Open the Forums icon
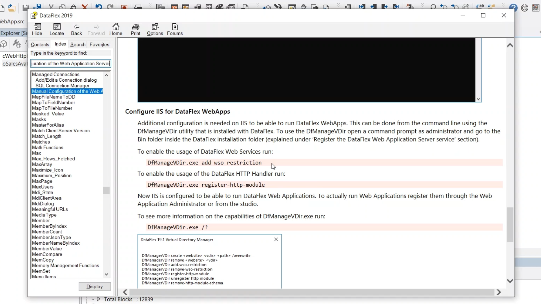Image resolution: width=541 pixels, height=304 pixels. point(175,29)
